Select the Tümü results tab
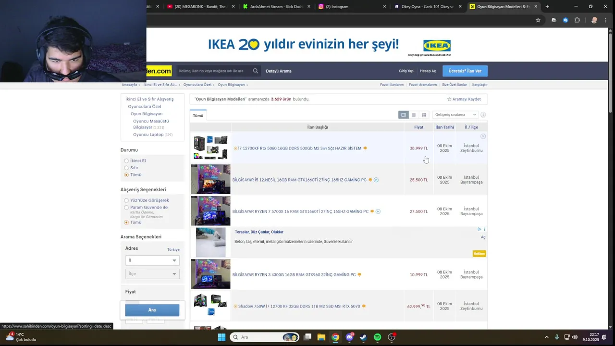This screenshot has height=346, width=615. [198, 116]
